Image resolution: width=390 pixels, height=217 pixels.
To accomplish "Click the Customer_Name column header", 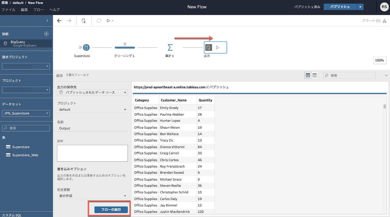I will (178, 100).
